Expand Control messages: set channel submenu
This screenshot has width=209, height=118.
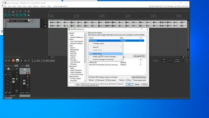[x=106, y=60]
